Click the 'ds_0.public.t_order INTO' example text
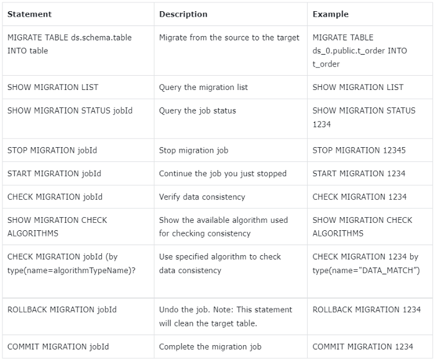Viewport: 435px width, 360px height. (x=360, y=50)
